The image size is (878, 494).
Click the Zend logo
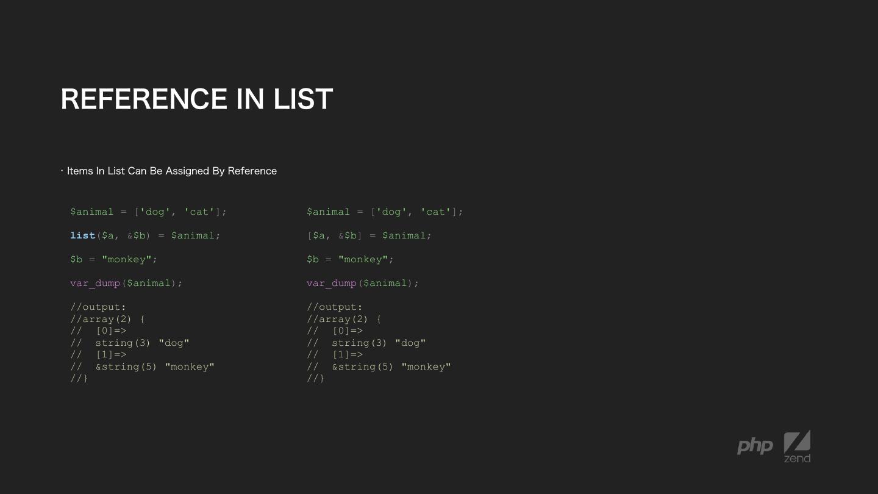(x=797, y=446)
